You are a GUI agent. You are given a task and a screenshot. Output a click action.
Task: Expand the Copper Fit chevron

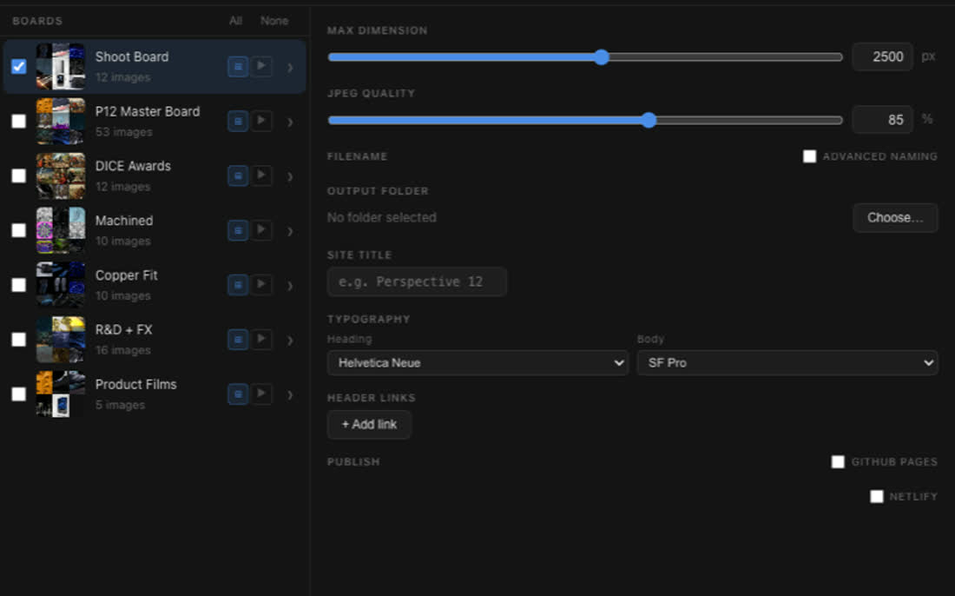pos(291,286)
